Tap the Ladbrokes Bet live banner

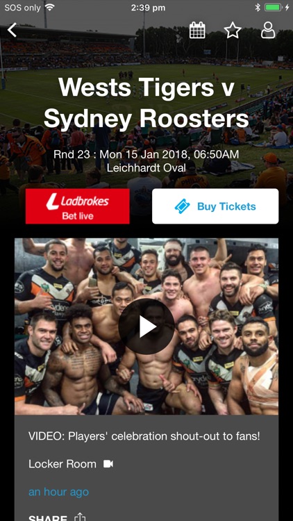77,206
